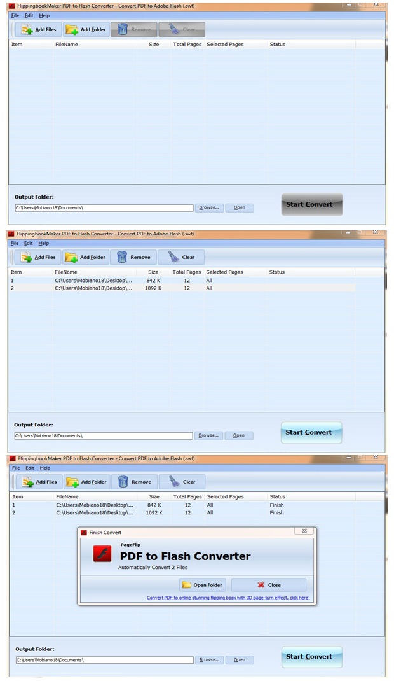
Task: Click the Selected Pages header in middle window
Action: point(224,272)
